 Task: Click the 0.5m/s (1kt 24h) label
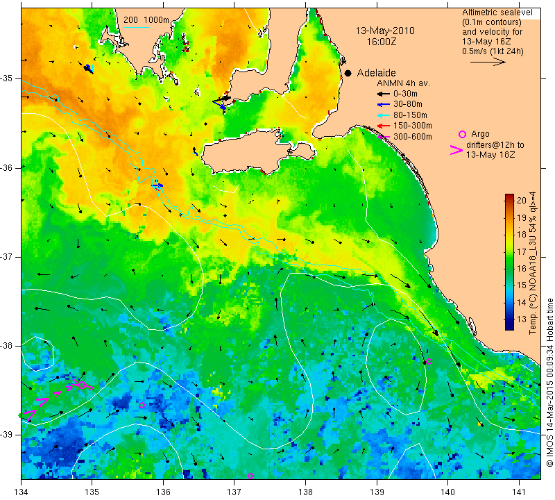pos(493,51)
